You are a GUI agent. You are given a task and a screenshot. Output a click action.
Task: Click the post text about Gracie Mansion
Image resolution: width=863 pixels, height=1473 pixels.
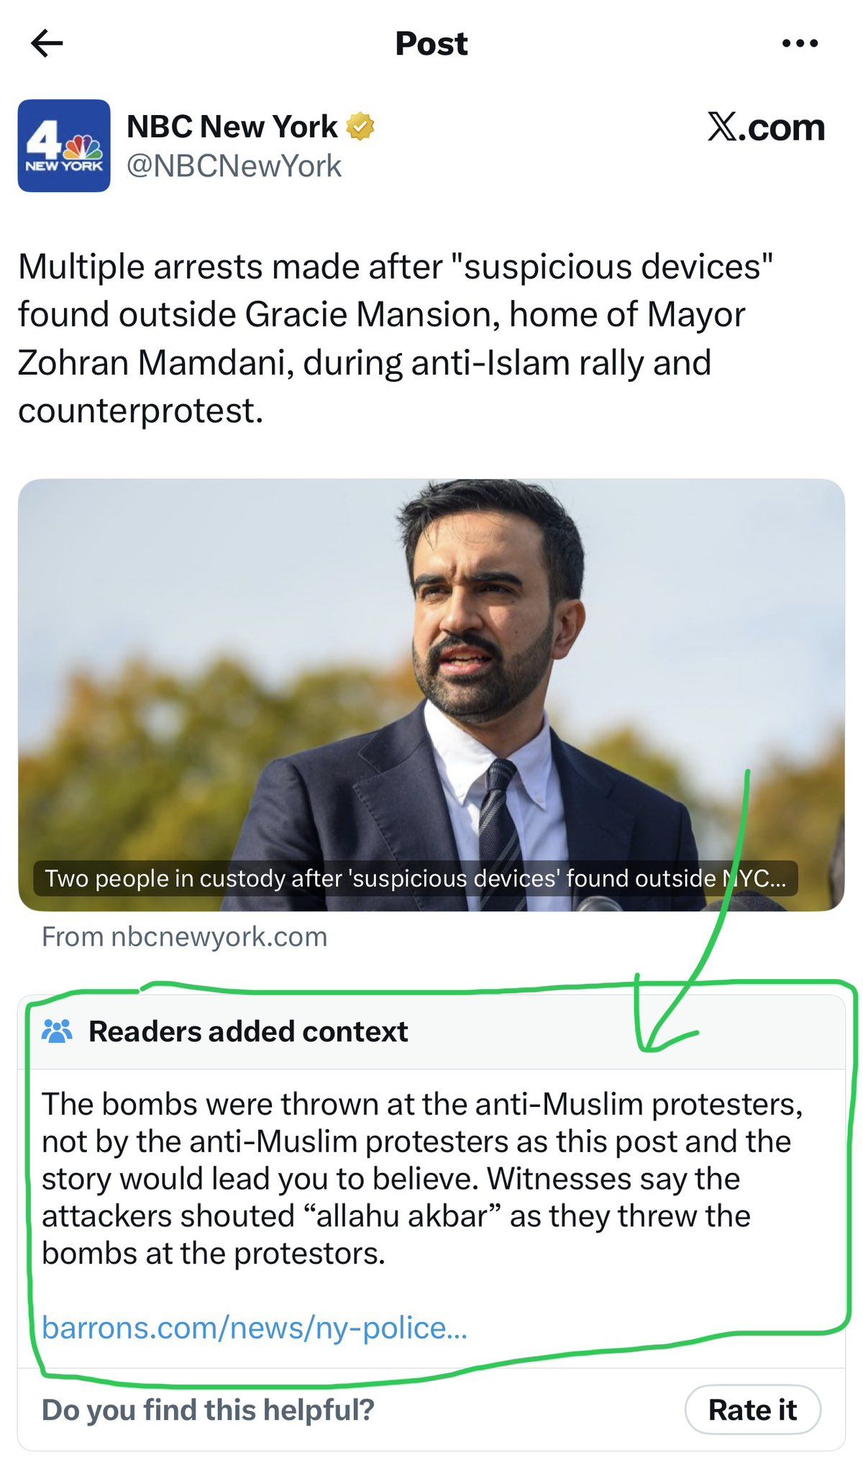point(394,338)
